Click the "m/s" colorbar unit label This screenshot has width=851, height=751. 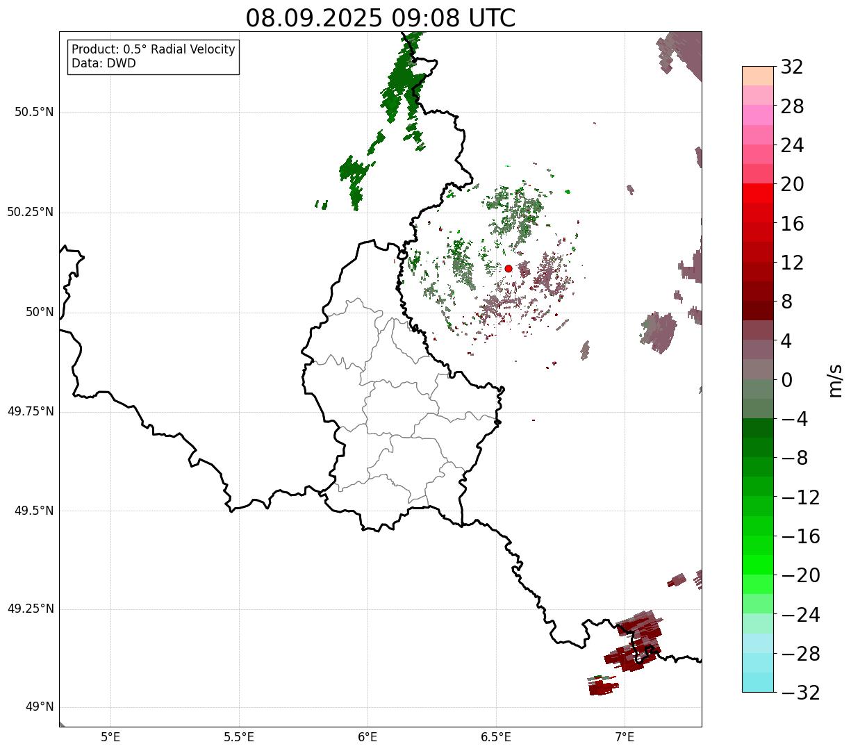click(x=834, y=380)
